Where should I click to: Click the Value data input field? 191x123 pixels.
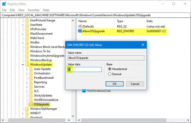(x=85, y=70)
